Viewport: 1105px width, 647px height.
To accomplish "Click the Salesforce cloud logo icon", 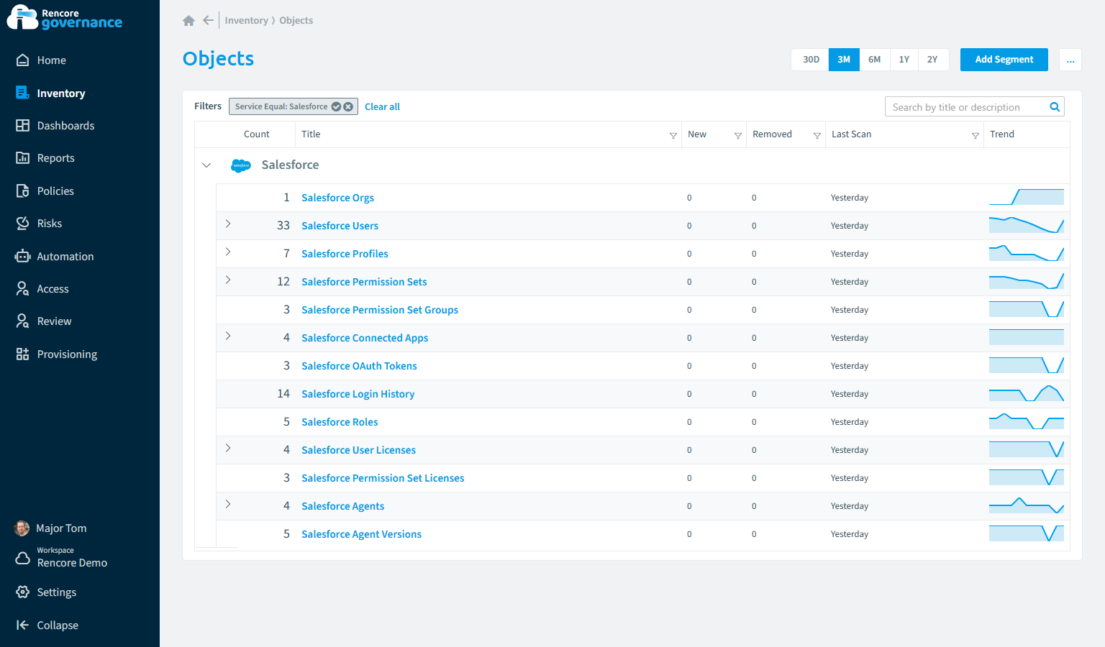I will click(241, 165).
